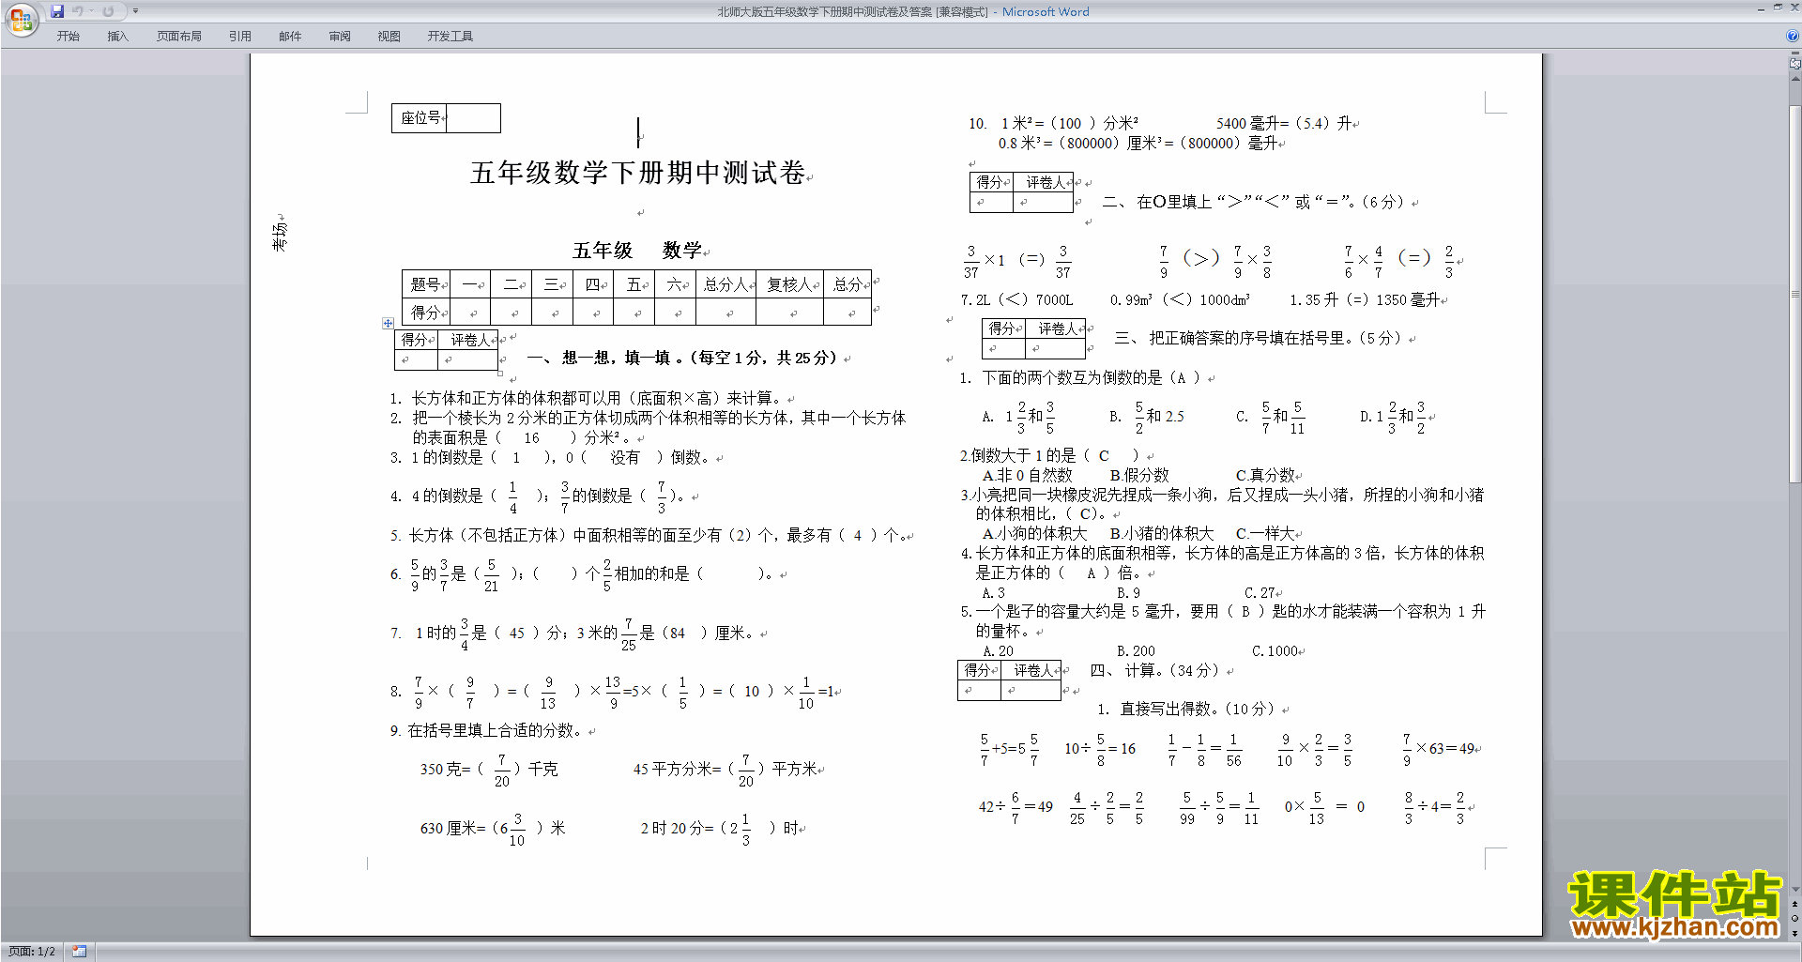
Task: Switch to the 开始 ribbon tab
Action: coord(68,37)
